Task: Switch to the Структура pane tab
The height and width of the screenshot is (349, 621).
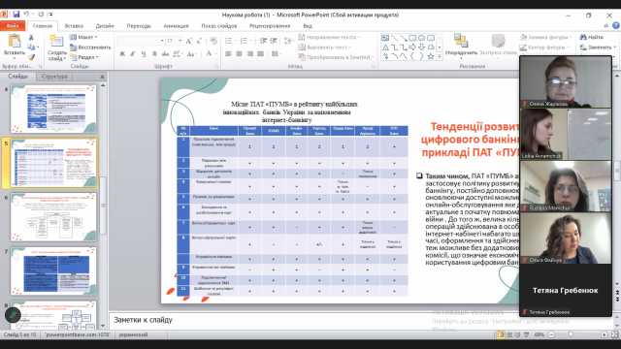Action: point(54,77)
